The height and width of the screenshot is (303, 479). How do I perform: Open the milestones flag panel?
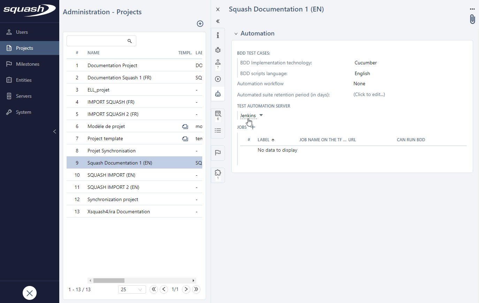tap(218, 153)
